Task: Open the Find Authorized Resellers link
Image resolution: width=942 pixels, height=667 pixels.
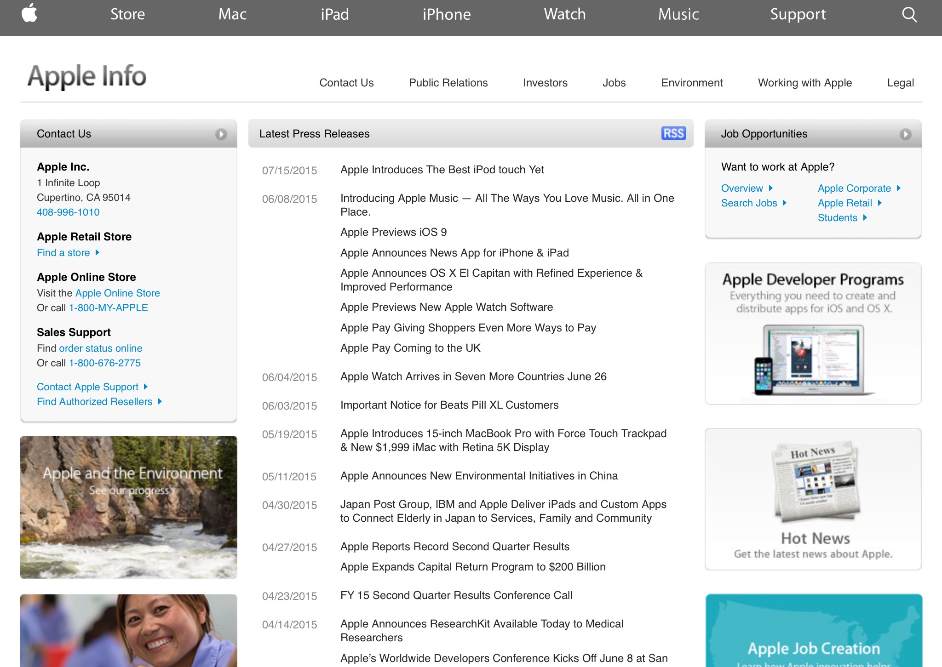Action: coord(99,402)
